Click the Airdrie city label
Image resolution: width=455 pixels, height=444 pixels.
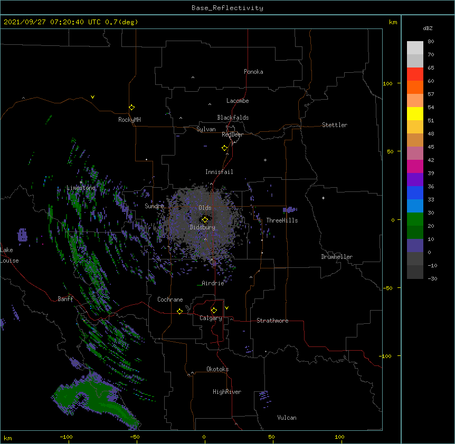(213, 283)
